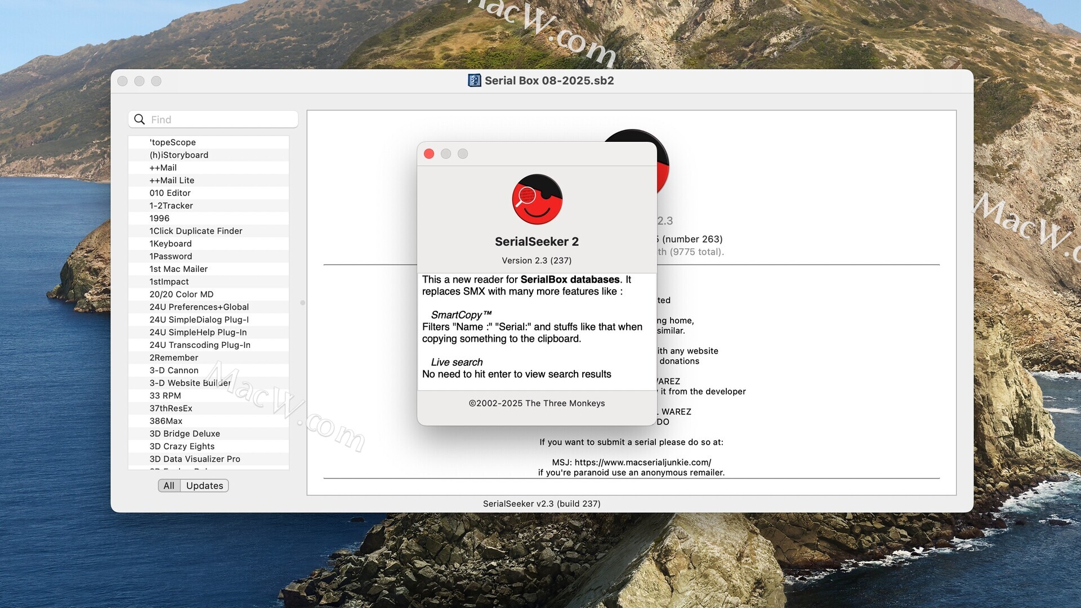Select (h)iStoryboard entry
This screenshot has width=1081, height=608.
pyautogui.click(x=209, y=155)
